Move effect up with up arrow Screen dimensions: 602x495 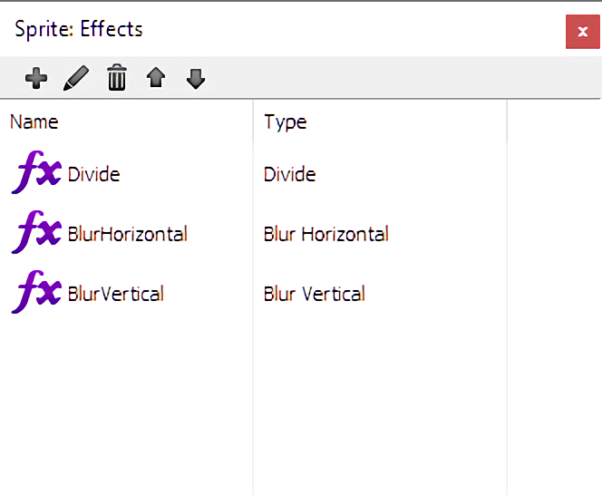click(x=156, y=77)
